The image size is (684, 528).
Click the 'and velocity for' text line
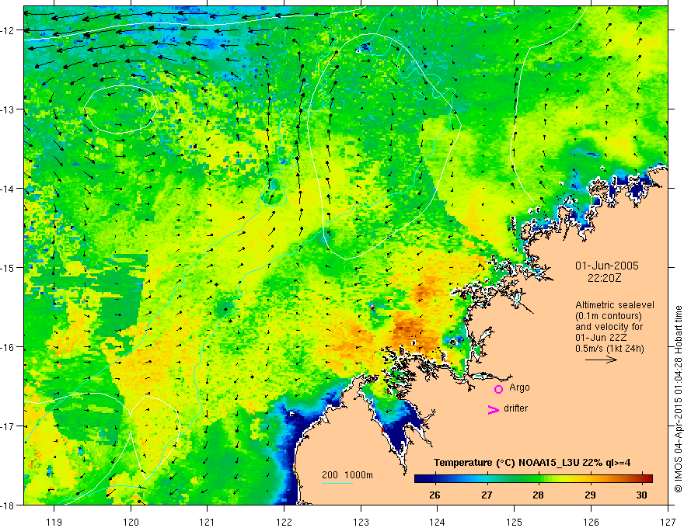click(609, 327)
